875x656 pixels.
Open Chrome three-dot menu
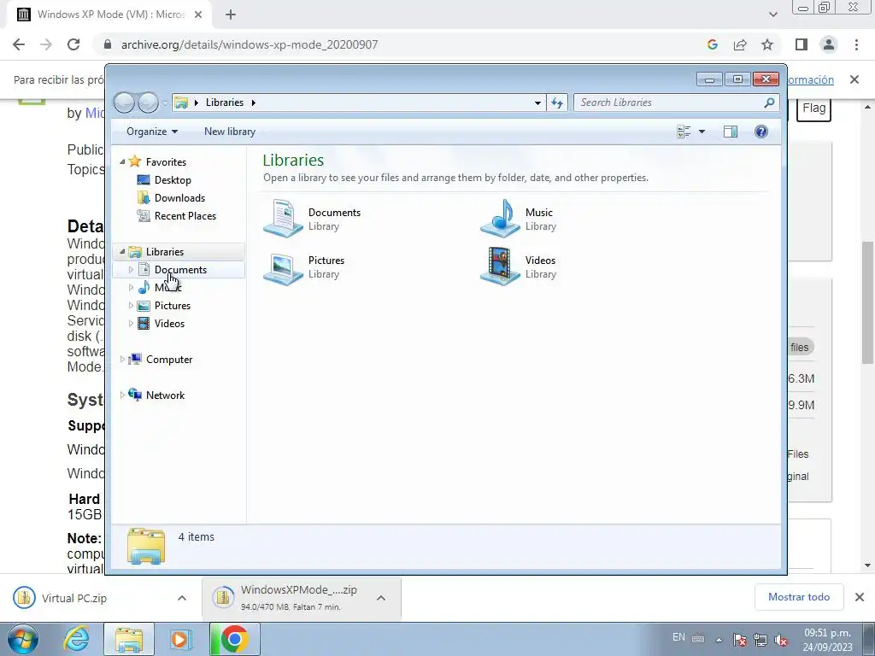(856, 44)
